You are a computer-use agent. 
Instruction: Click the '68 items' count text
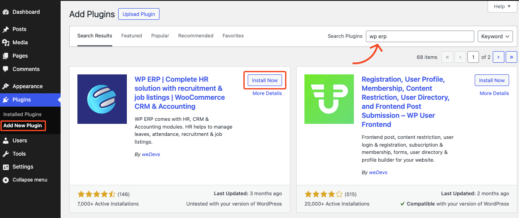pos(427,57)
